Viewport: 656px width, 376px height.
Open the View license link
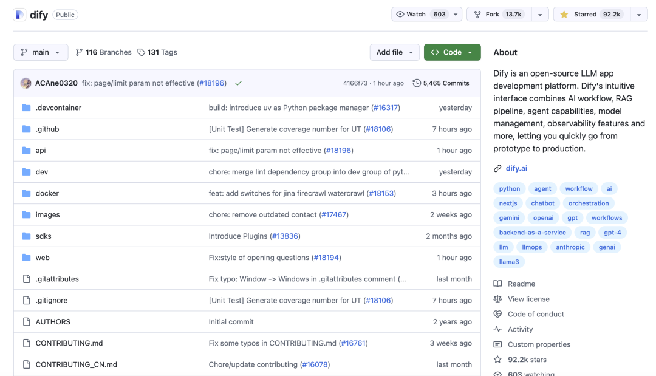click(x=528, y=299)
